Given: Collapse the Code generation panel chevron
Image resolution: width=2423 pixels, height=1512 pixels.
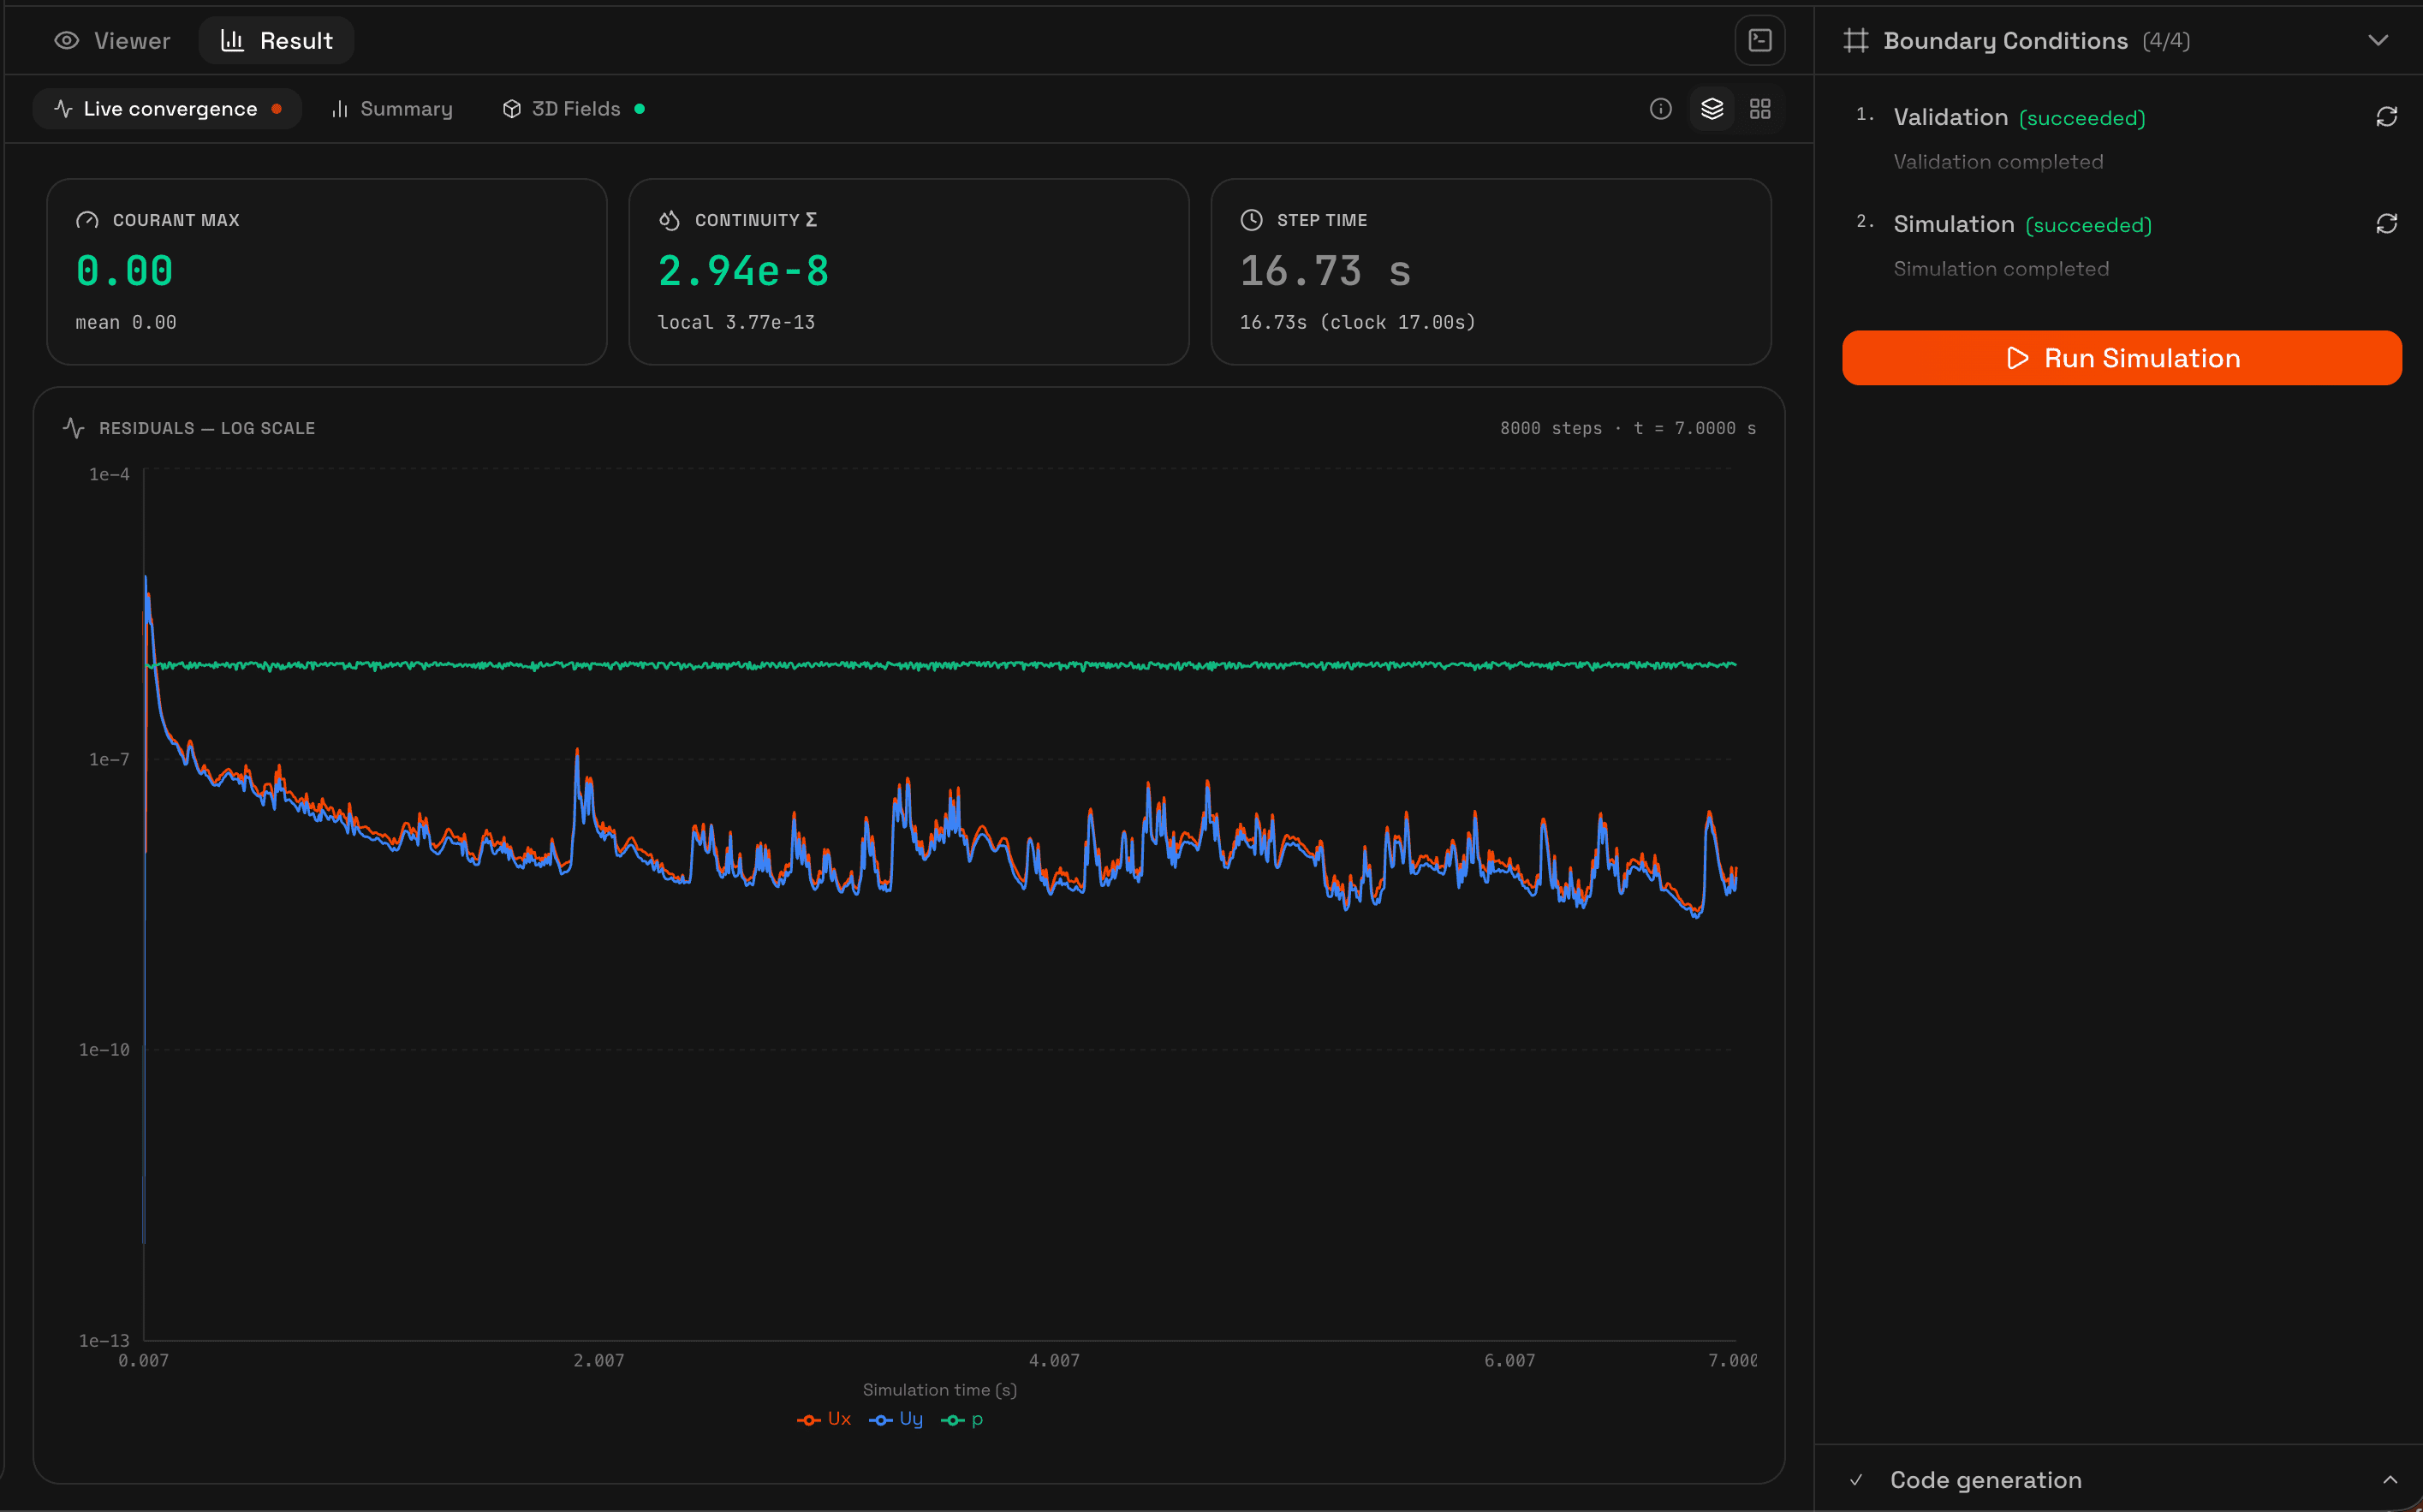Looking at the screenshot, I should (x=2389, y=1480).
